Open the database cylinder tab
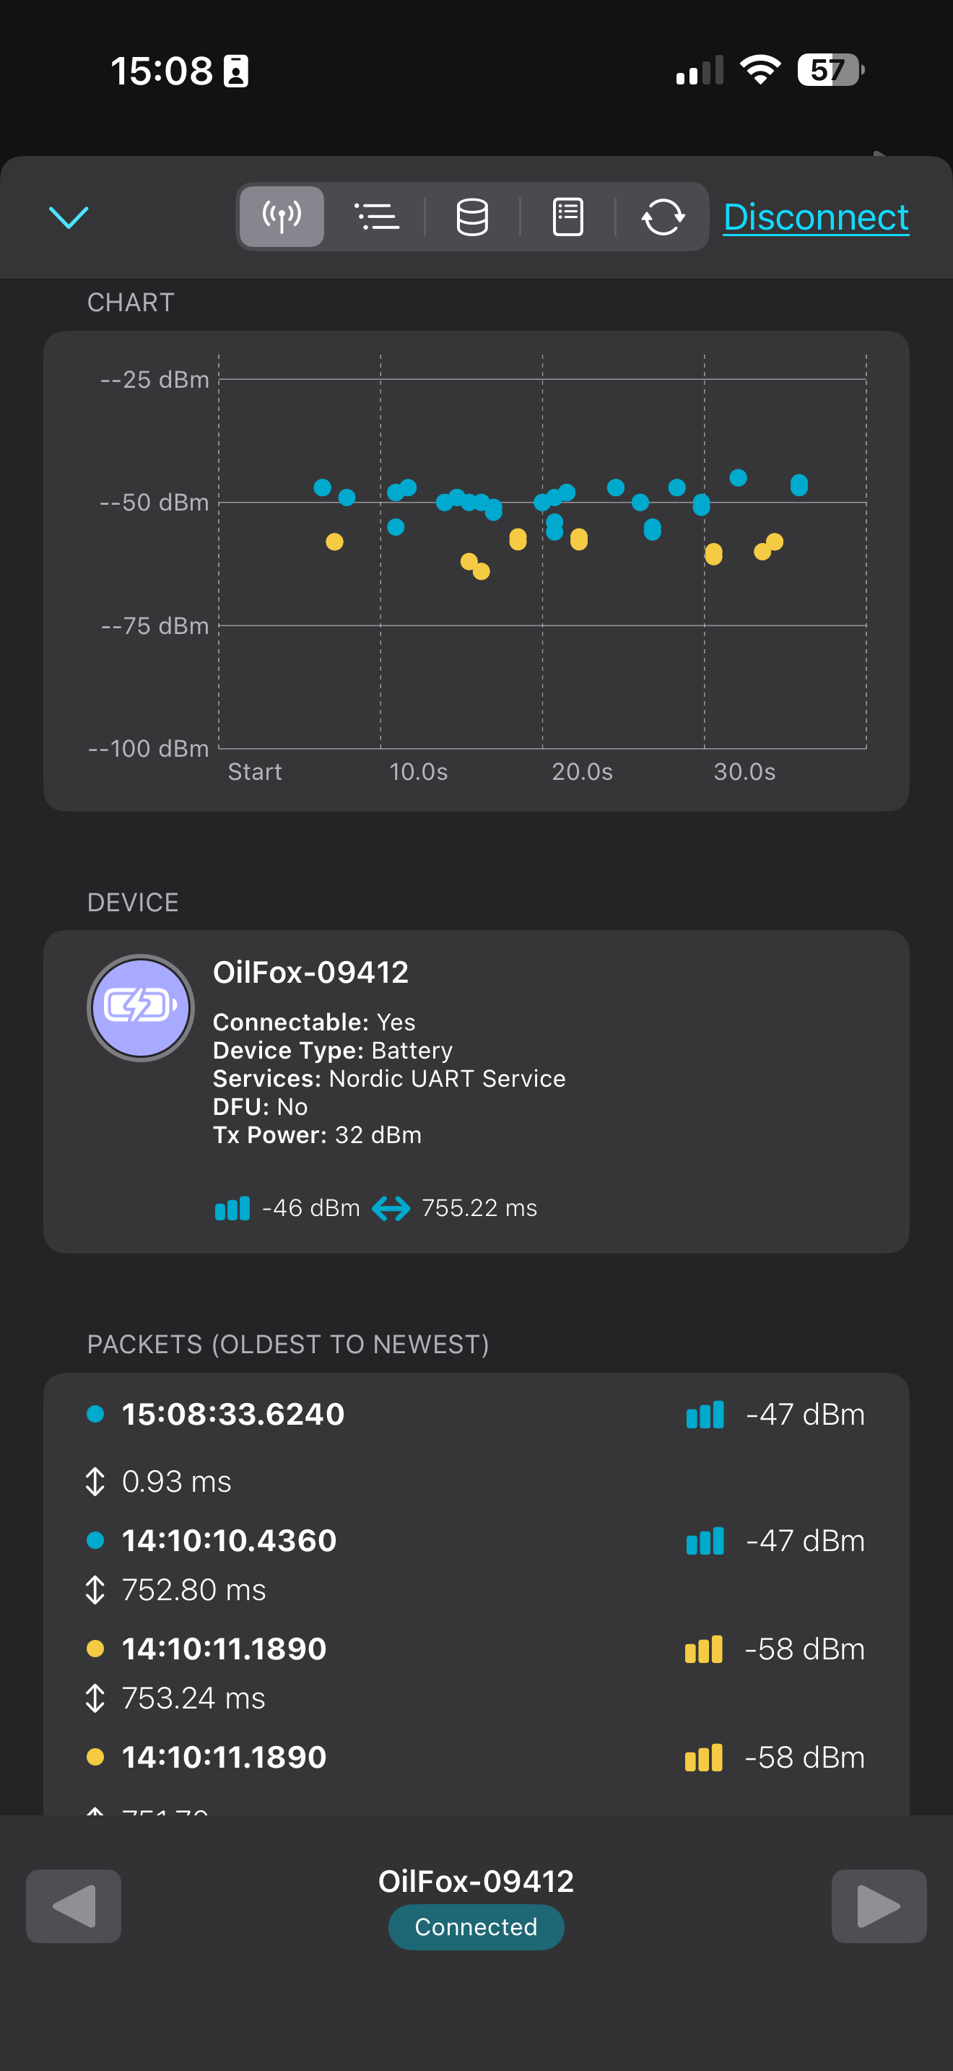The image size is (953, 2071). click(471, 217)
